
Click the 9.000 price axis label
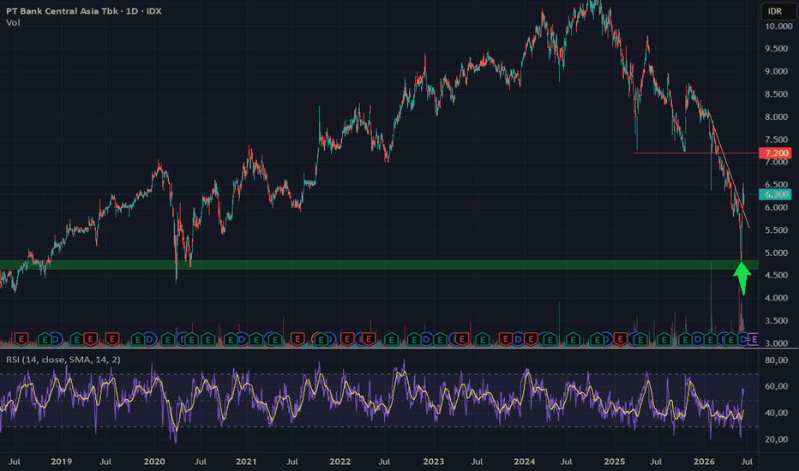(x=777, y=71)
